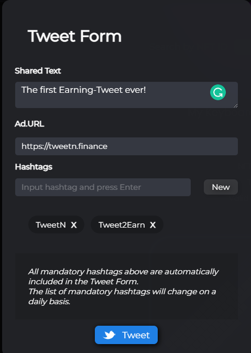Click the New hashtag button
251x353 pixels.
(221, 187)
